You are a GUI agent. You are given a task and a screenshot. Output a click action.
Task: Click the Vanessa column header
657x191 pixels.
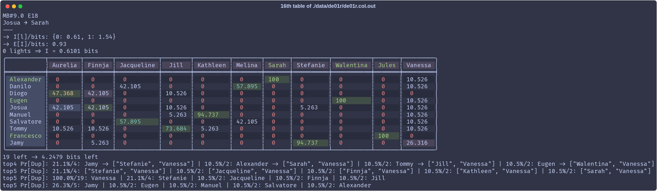[419, 65]
